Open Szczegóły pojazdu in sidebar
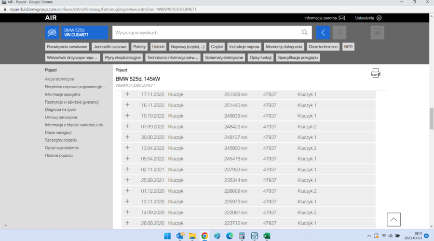Viewport: 434px width, 241px height. (61, 140)
